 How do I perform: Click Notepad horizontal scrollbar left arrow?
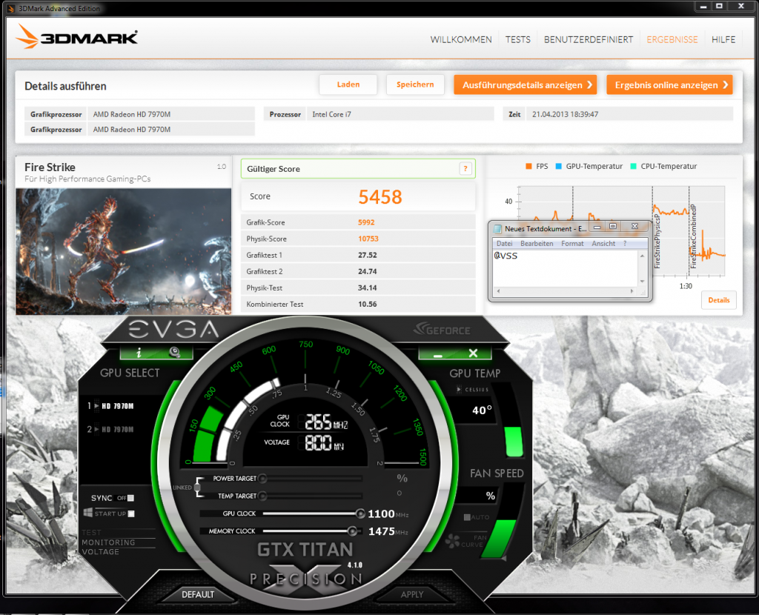click(x=498, y=291)
